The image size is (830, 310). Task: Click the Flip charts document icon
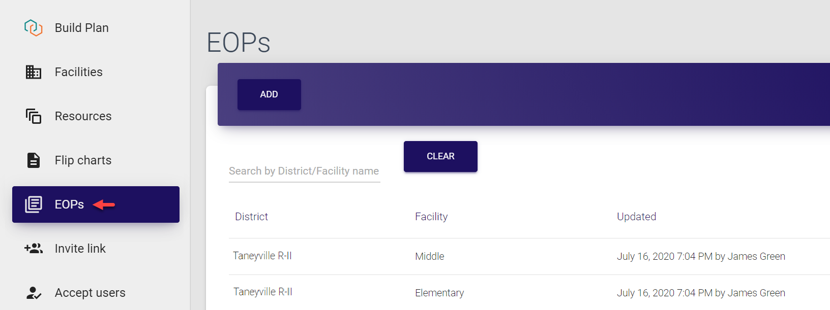[x=34, y=160]
